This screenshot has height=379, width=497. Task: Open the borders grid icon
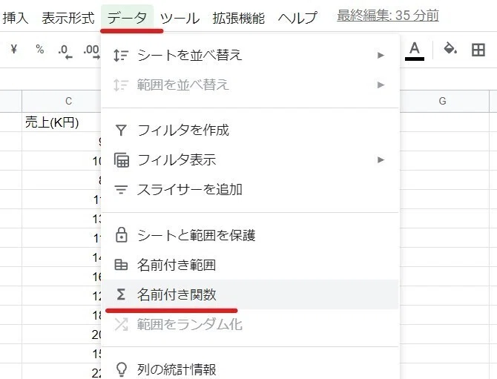pos(478,50)
